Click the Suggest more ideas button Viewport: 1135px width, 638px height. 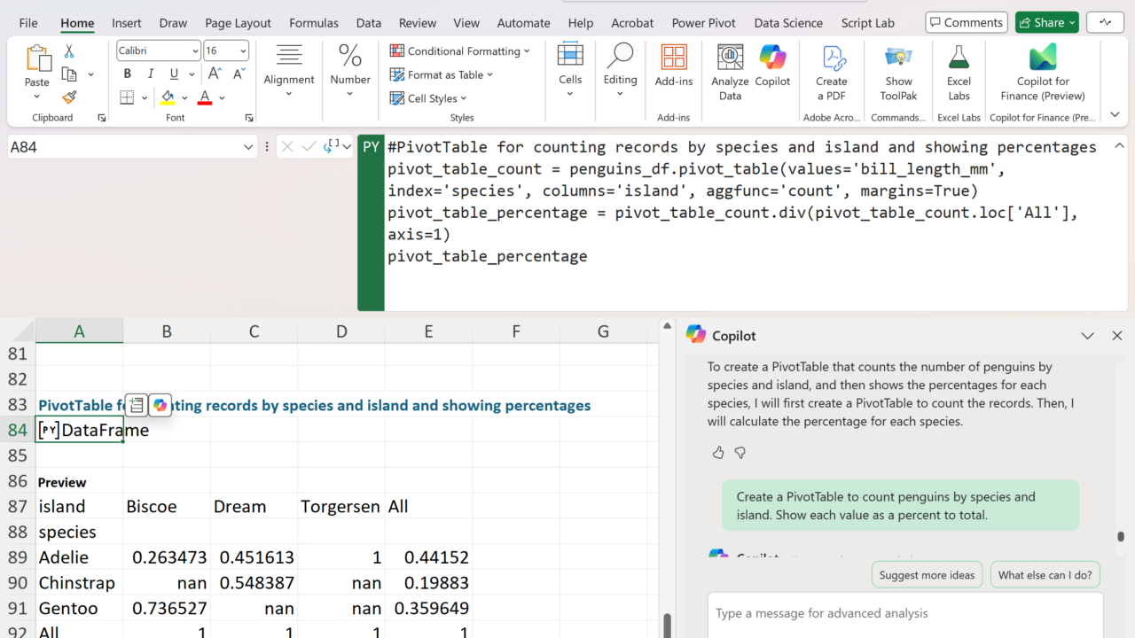pos(927,575)
